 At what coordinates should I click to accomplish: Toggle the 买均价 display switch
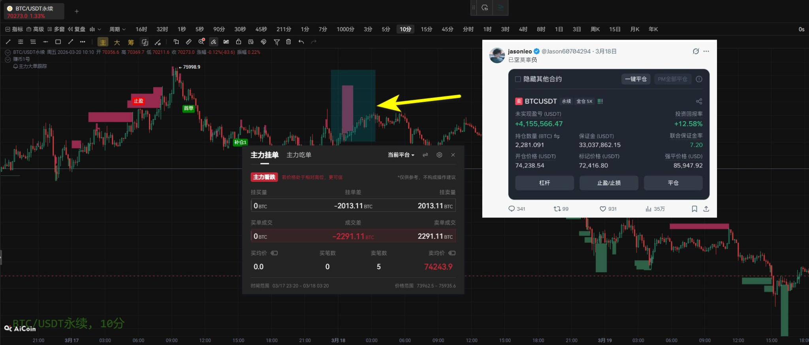pyautogui.click(x=274, y=253)
